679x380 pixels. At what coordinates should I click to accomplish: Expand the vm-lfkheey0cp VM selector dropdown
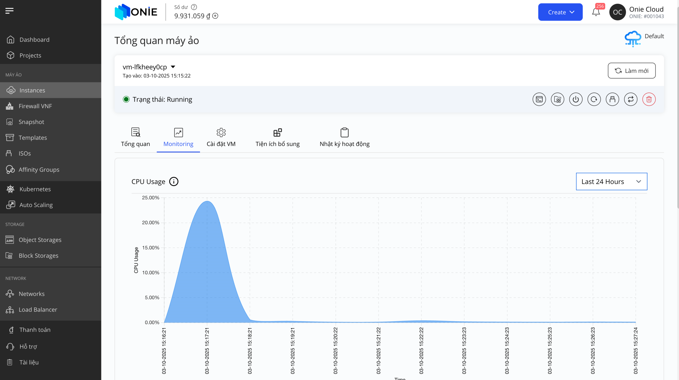(173, 67)
